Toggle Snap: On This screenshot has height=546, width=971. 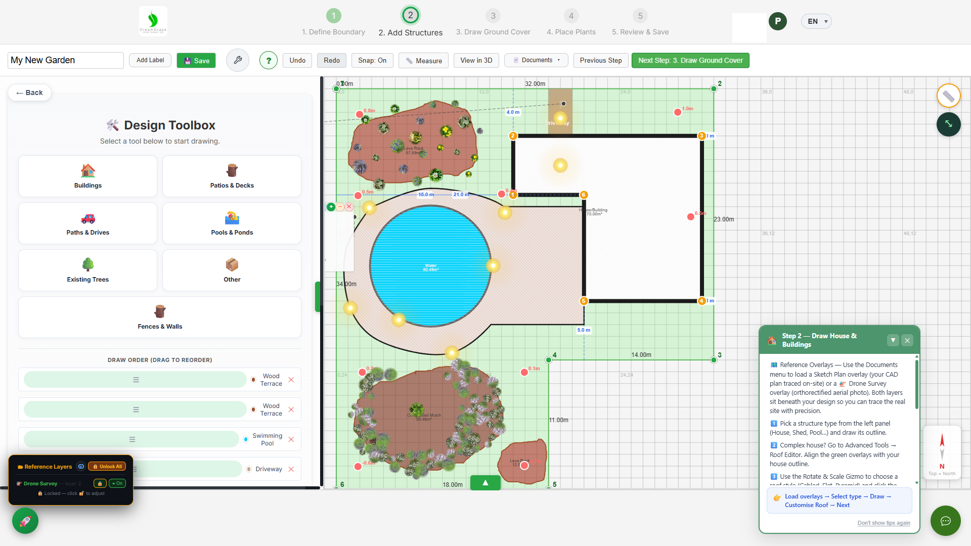tap(372, 60)
